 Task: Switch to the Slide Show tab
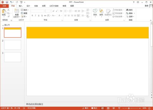(x=54, y=6)
